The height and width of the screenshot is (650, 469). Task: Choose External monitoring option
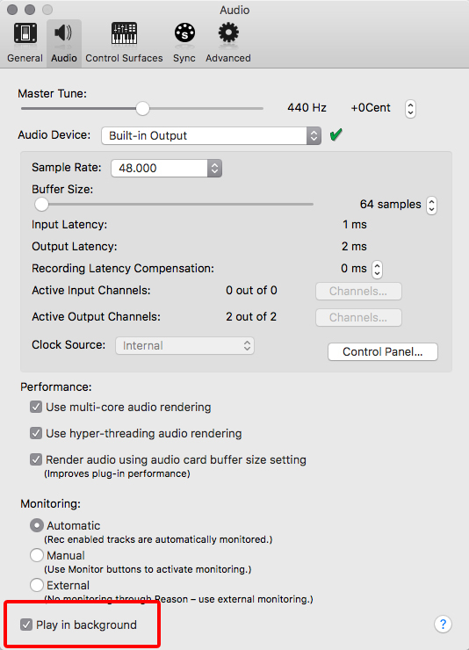coord(37,585)
